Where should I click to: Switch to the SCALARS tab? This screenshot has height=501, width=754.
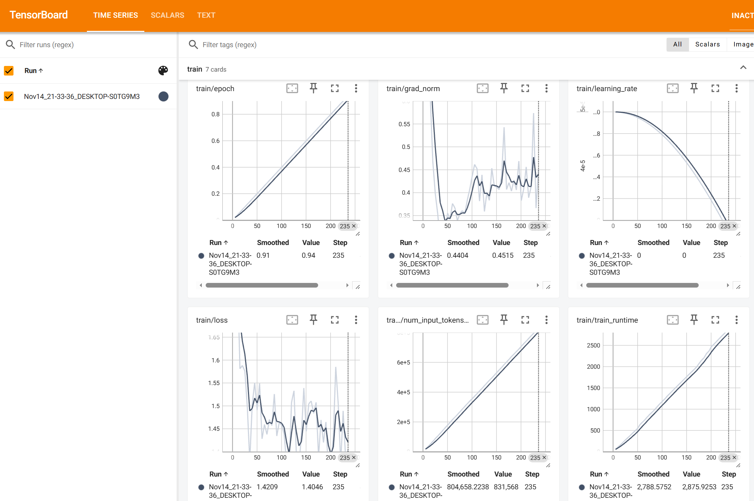(167, 15)
